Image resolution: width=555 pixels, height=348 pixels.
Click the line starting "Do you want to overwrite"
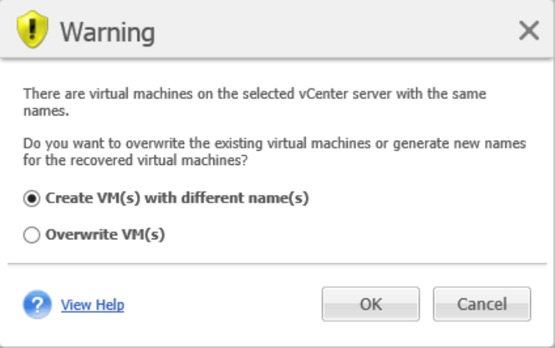click(275, 142)
